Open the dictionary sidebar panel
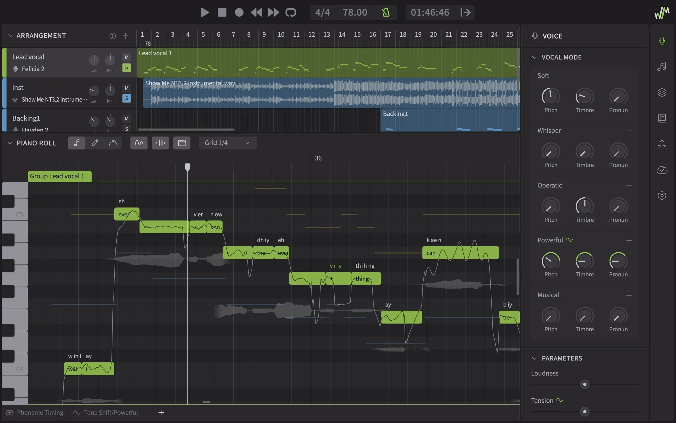Viewport: 676px width, 423px height. pyautogui.click(x=662, y=118)
